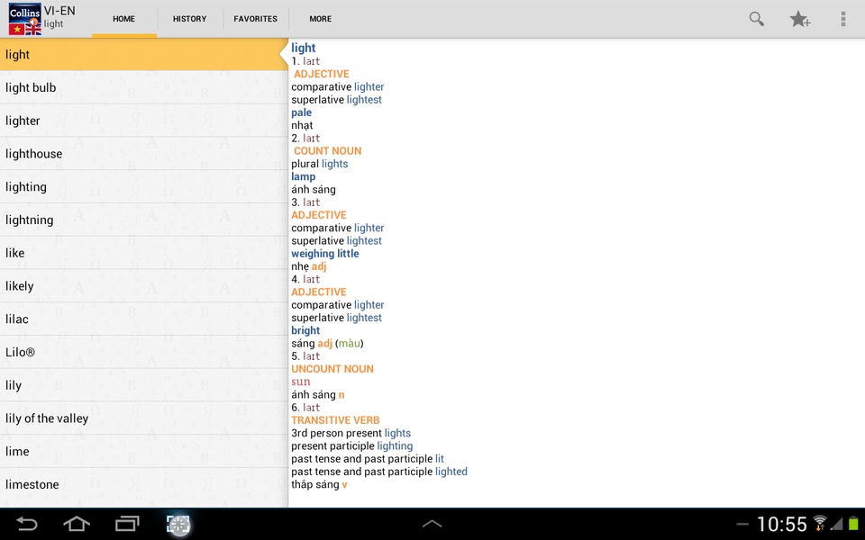The width and height of the screenshot is (865, 540).
Task: Select the 'limestone' entry
Action: tap(143, 484)
